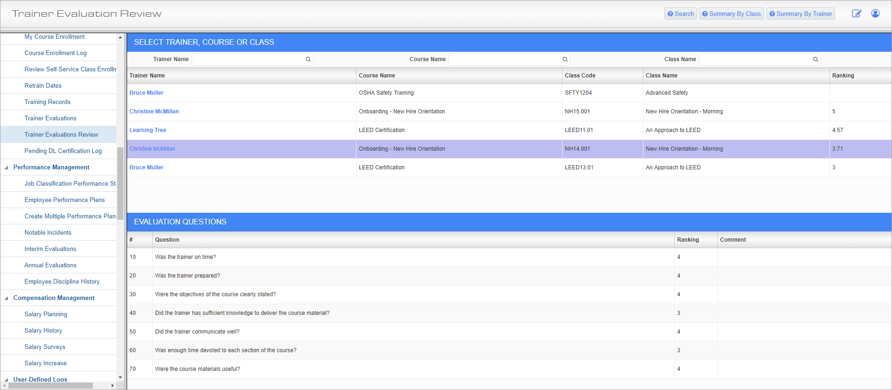Collapse the User-Defined Logs section arrow

6,380
